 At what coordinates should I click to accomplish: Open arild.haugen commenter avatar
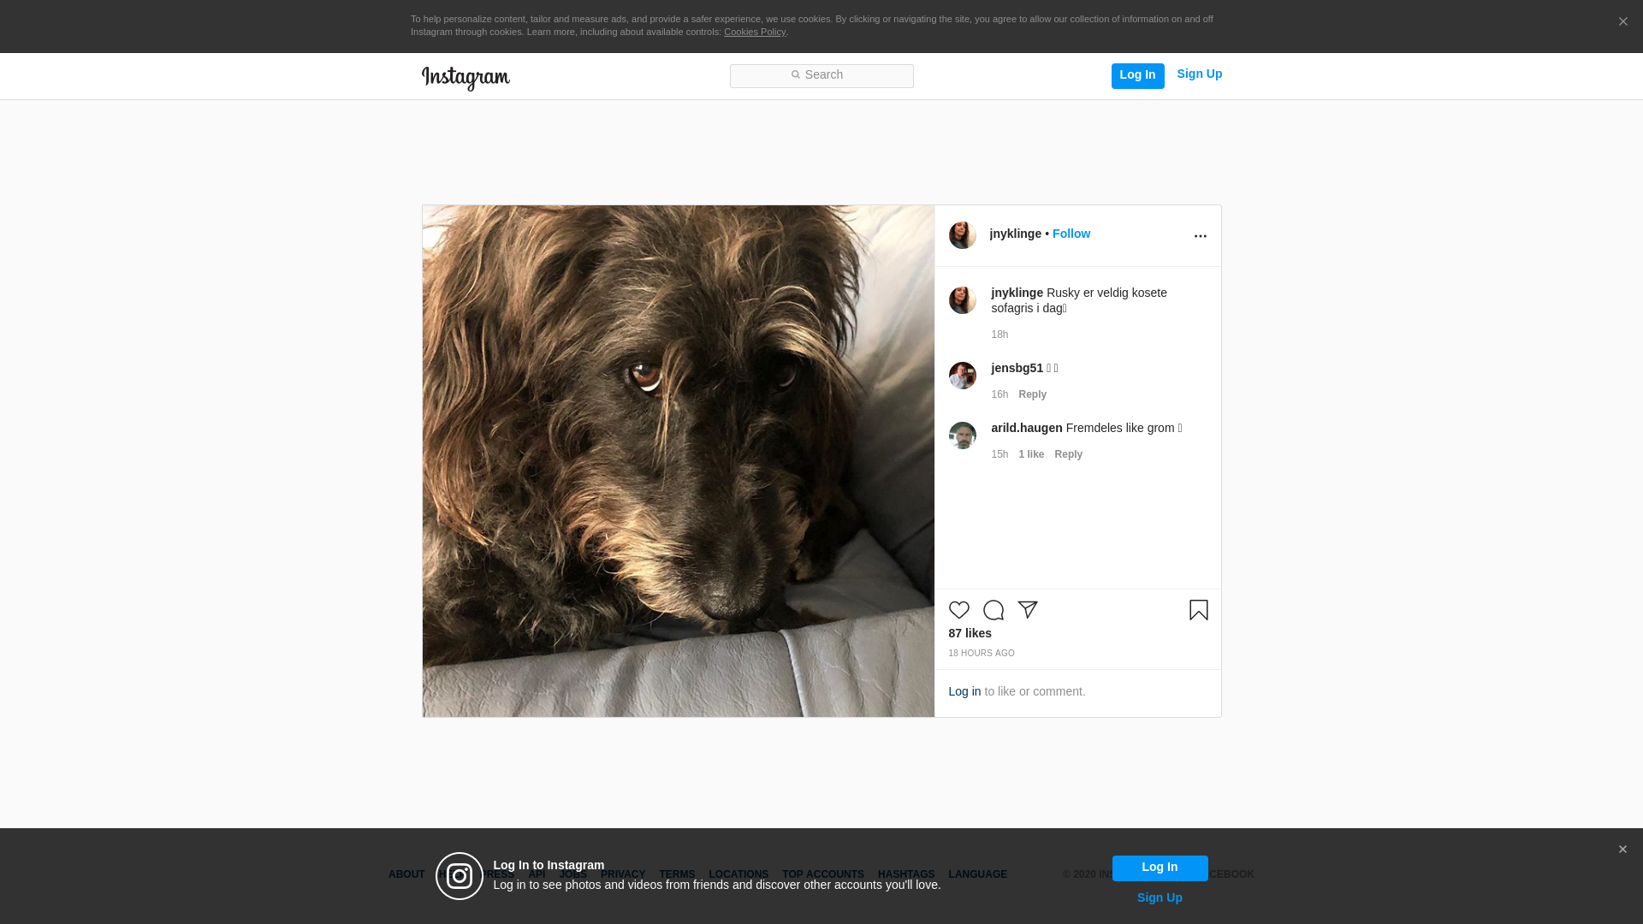point(962,435)
